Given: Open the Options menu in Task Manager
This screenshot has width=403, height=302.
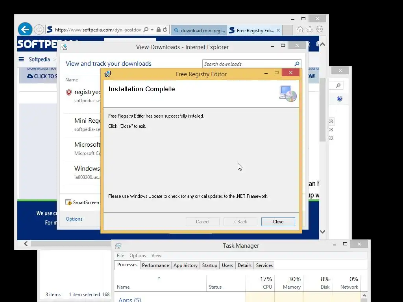Looking at the screenshot, I should pyautogui.click(x=138, y=256).
